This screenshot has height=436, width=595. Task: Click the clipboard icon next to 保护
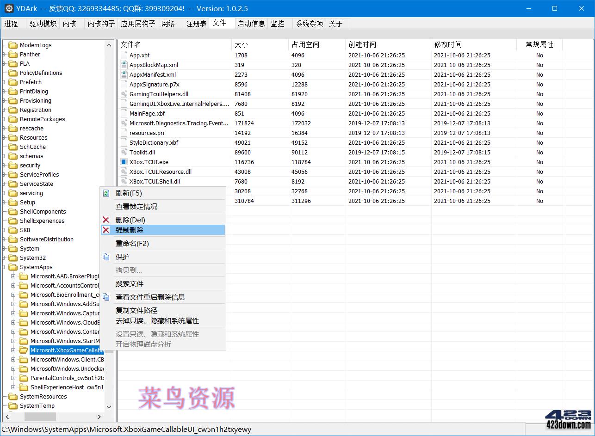[107, 257]
